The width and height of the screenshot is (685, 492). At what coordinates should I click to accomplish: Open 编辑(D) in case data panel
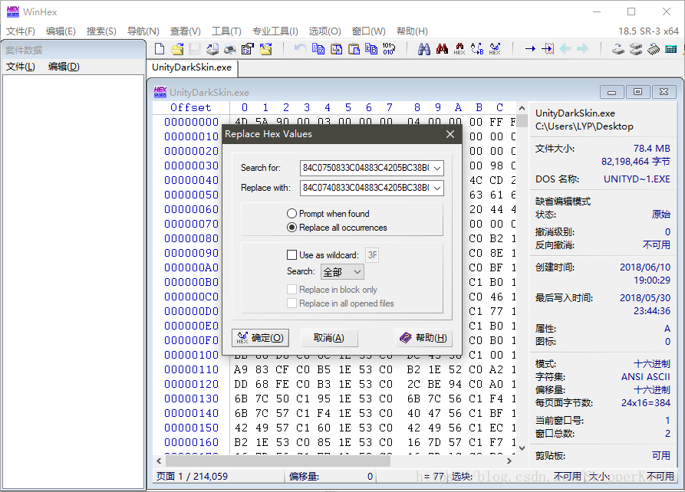coord(64,67)
